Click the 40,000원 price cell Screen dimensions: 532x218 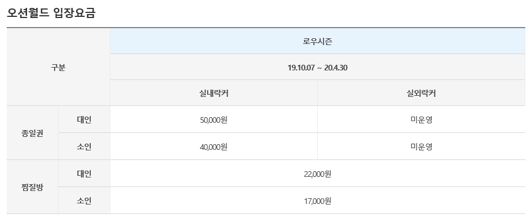pyautogui.click(x=214, y=146)
